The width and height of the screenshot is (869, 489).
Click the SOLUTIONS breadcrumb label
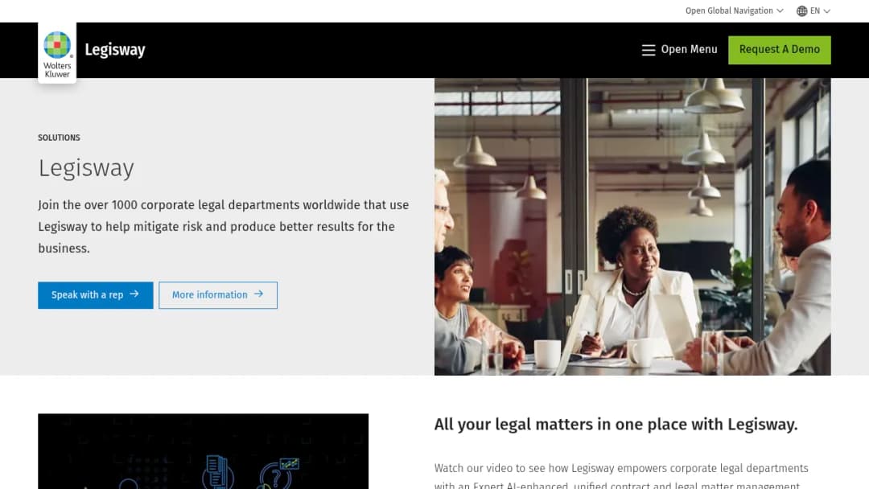tap(59, 138)
